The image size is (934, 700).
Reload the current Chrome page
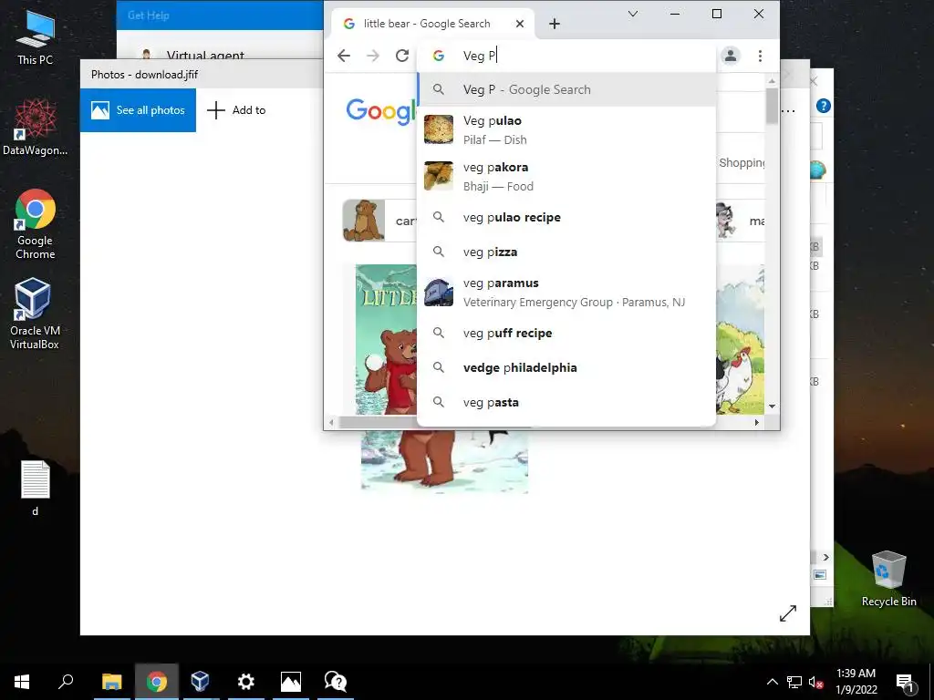click(x=402, y=56)
